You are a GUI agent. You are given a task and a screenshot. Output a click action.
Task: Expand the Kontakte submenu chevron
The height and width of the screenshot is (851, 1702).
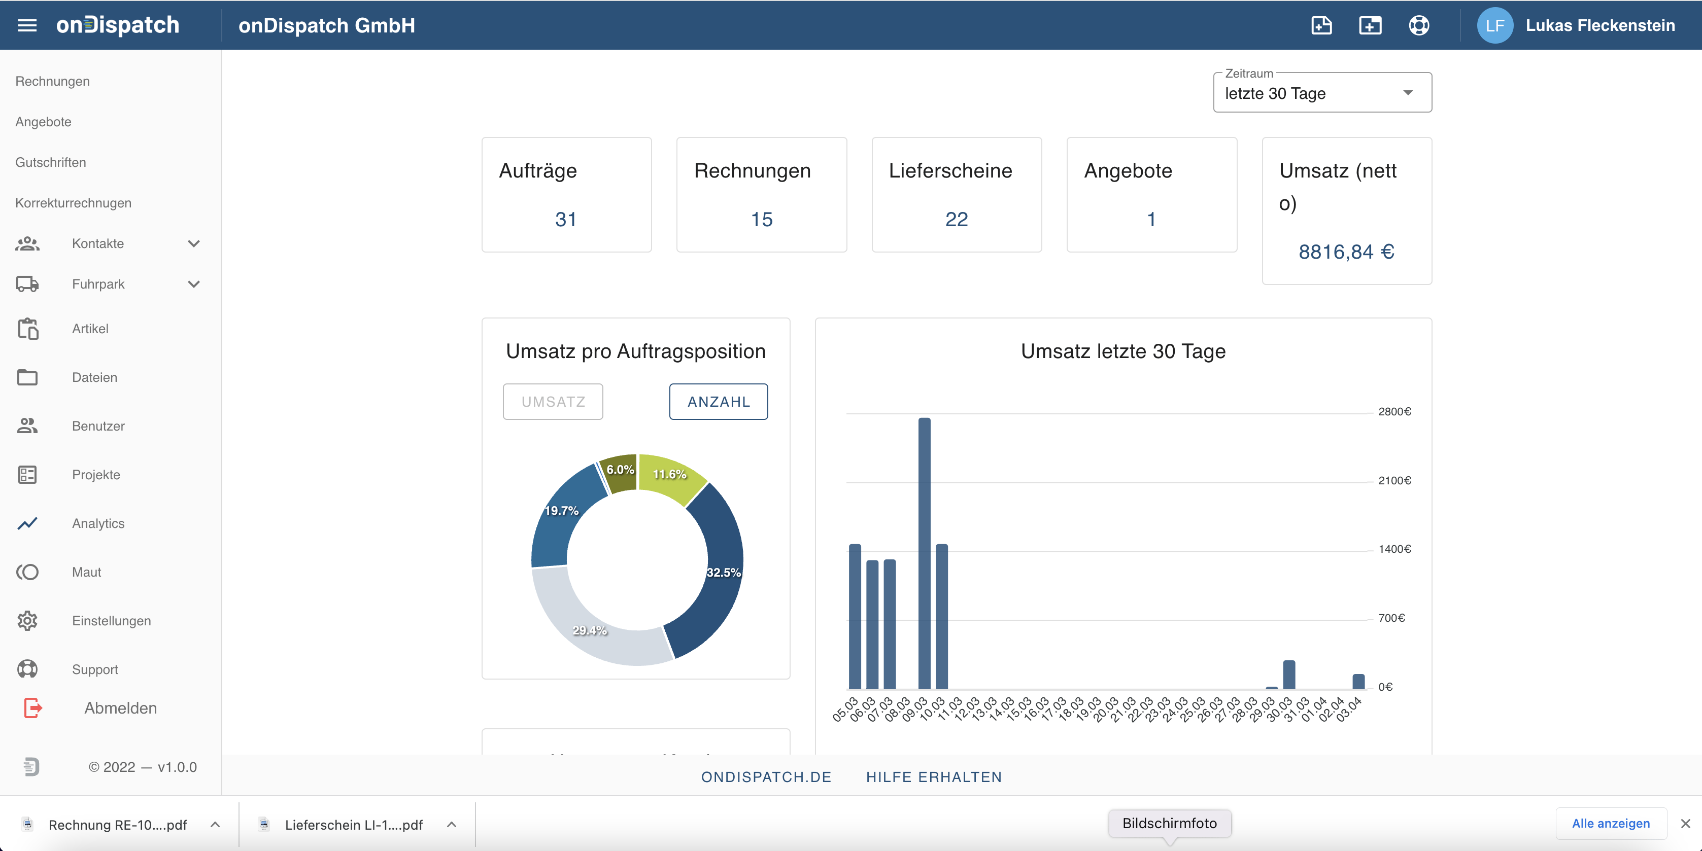pyautogui.click(x=193, y=243)
